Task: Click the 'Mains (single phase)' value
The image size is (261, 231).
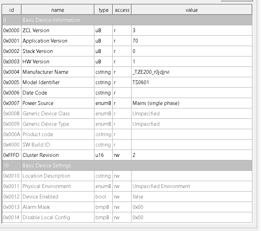Action: [x=156, y=103]
